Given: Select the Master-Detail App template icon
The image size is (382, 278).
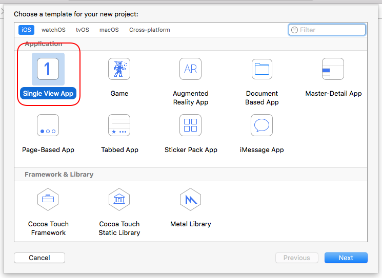Looking at the screenshot, I should 333,69.
